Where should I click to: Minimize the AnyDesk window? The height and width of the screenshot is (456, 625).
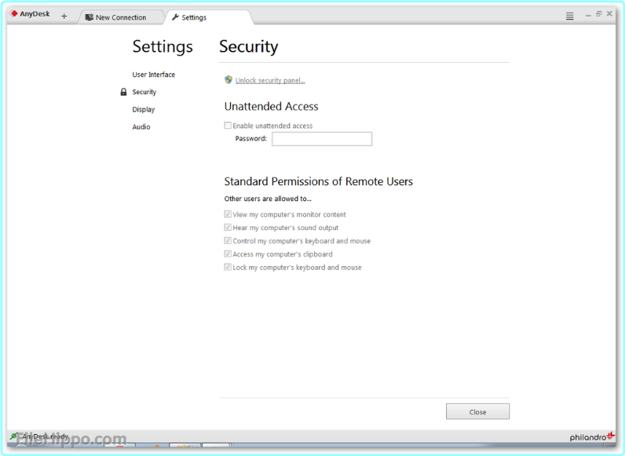coord(588,14)
